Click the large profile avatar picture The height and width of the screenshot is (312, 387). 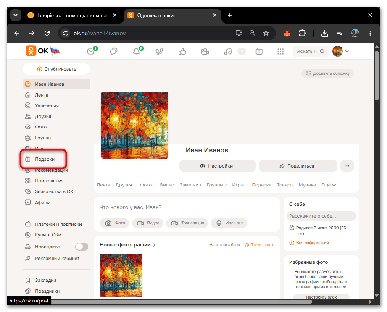coord(135,125)
